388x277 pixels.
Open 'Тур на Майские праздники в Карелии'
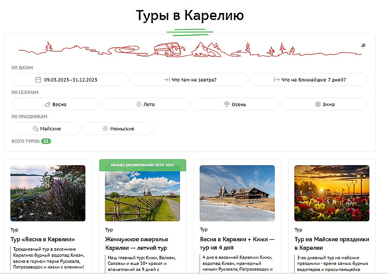click(x=332, y=243)
